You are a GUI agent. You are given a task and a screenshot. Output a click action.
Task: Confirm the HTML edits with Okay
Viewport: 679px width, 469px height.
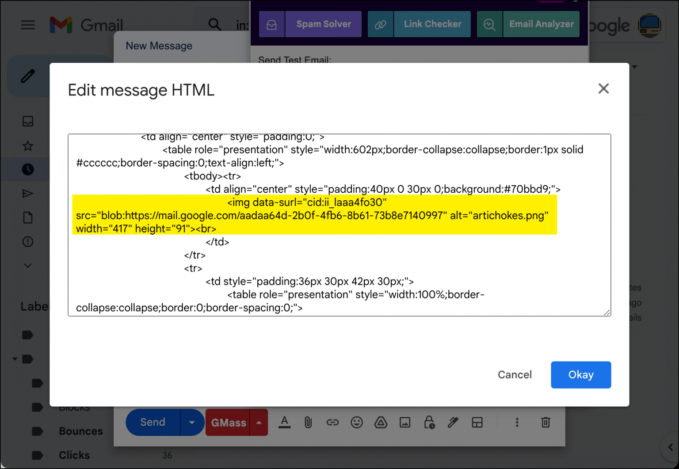click(581, 374)
